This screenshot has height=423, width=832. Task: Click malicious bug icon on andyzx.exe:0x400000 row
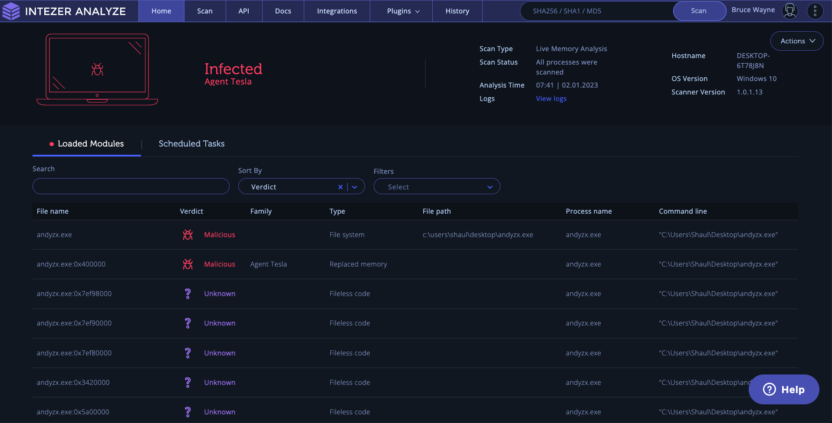click(x=187, y=264)
